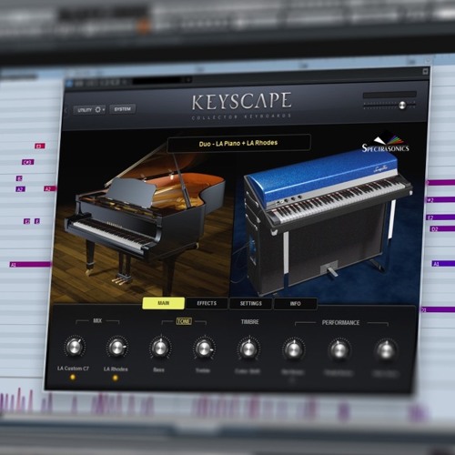The image size is (455, 455).
Task: Click the Keyscape title logo
Action: (242, 102)
